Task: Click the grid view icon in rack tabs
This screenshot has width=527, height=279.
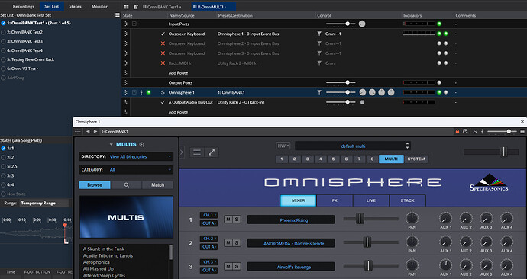Action: 126,7
